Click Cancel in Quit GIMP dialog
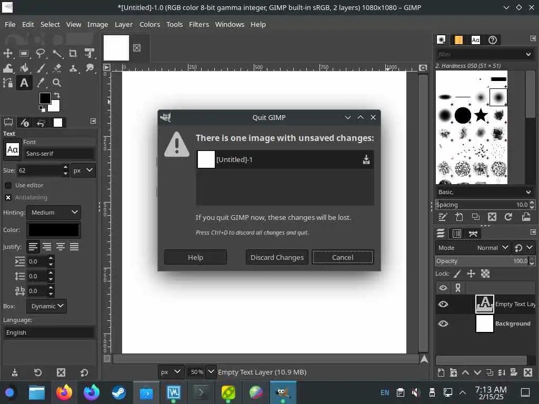The height and width of the screenshot is (404, 539). pyautogui.click(x=343, y=257)
